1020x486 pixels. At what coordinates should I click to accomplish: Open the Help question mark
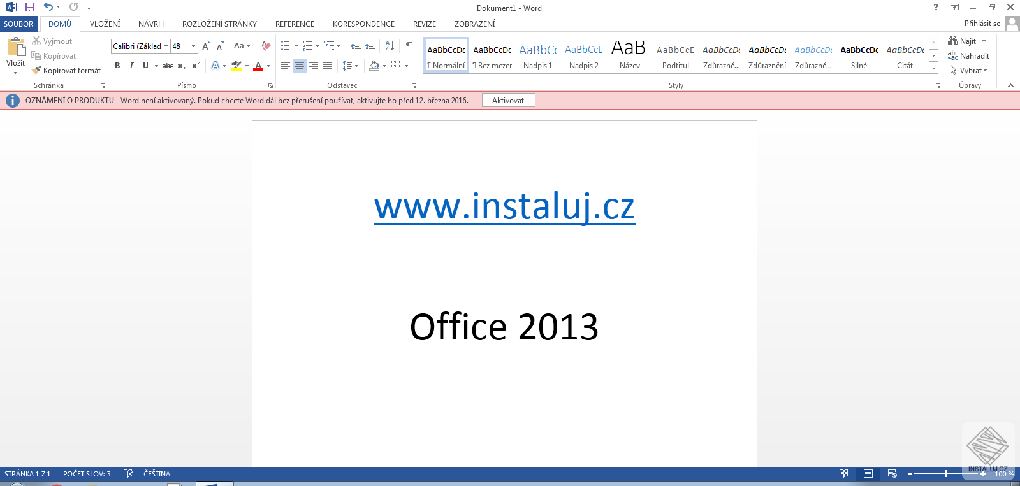pos(936,7)
